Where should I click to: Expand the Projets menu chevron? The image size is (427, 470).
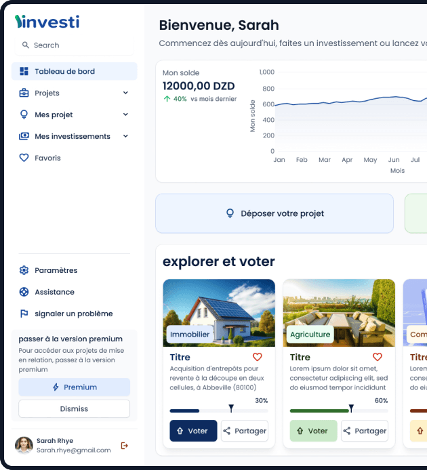point(125,93)
